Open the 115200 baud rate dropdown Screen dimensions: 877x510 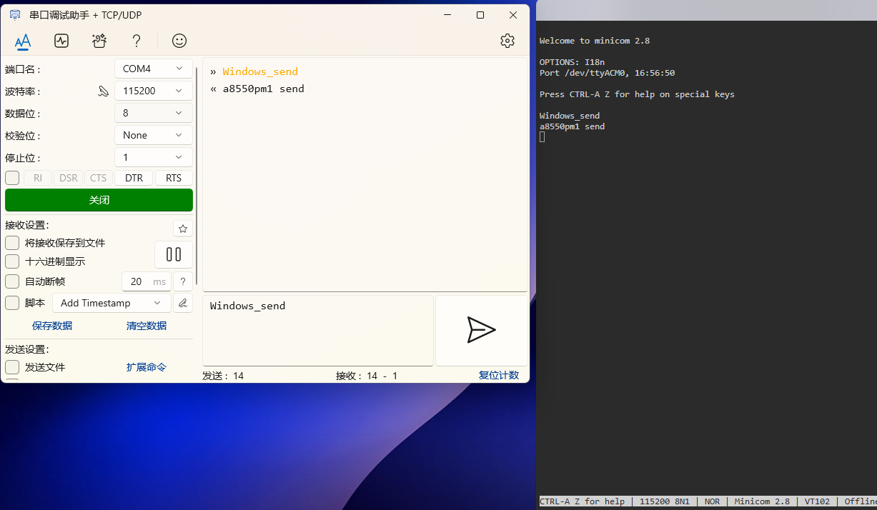click(154, 91)
